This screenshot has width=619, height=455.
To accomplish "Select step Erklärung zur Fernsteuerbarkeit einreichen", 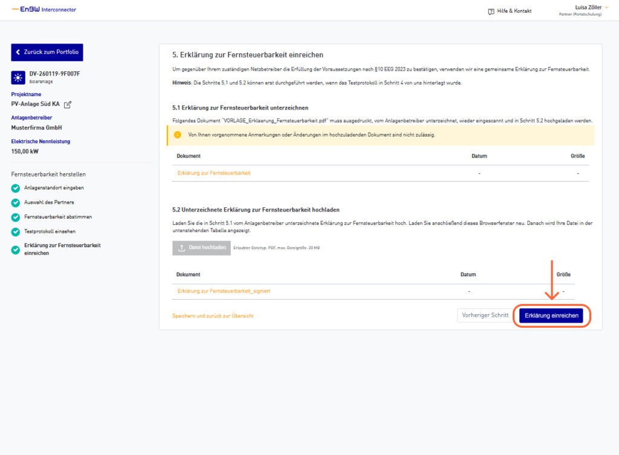I will [62, 249].
